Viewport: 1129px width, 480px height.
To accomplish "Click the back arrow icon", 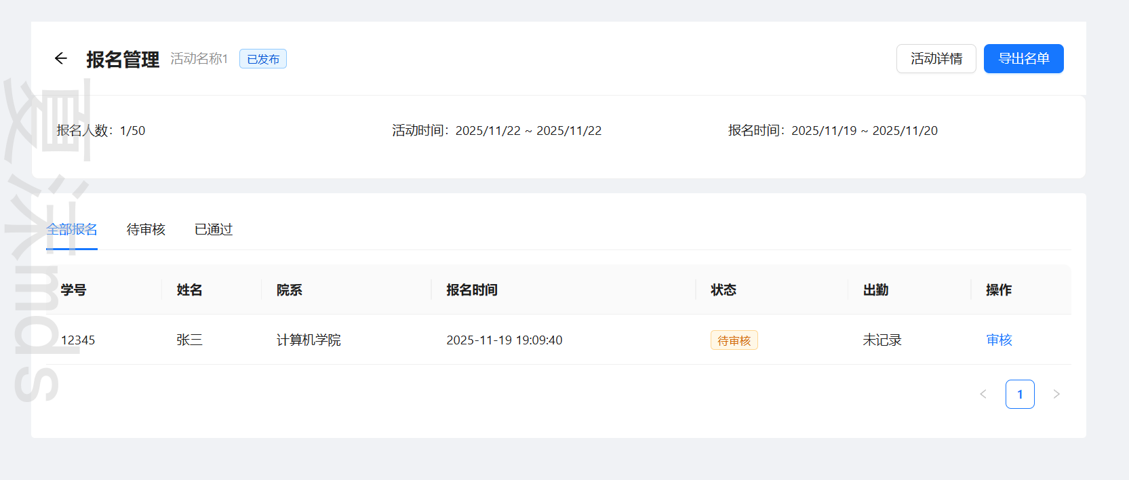I will [x=61, y=58].
